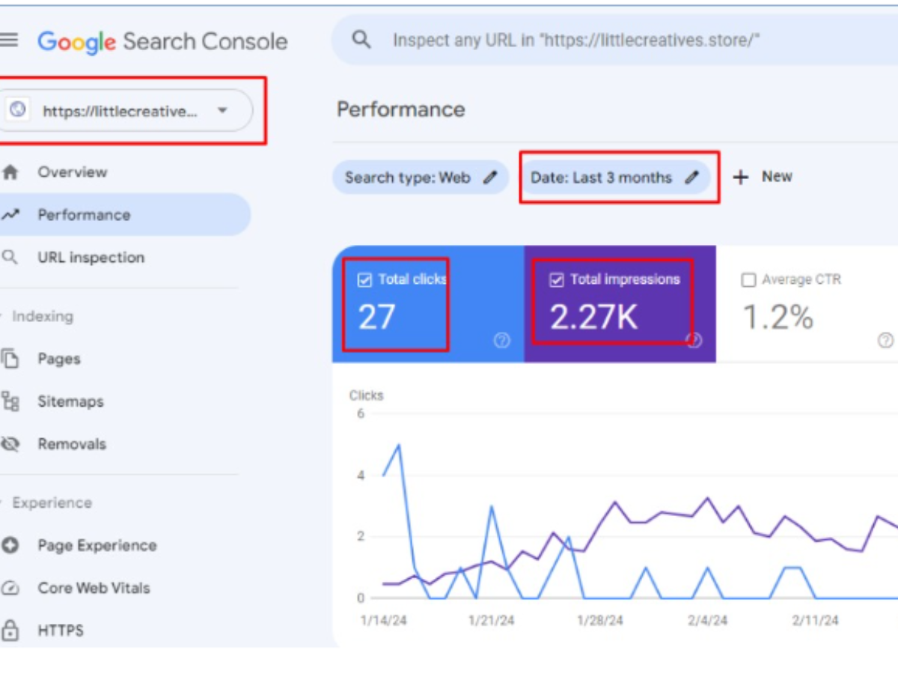This screenshot has width=898, height=674.
Task: Click the HTTPS padlock icon
Action: point(10,631)
